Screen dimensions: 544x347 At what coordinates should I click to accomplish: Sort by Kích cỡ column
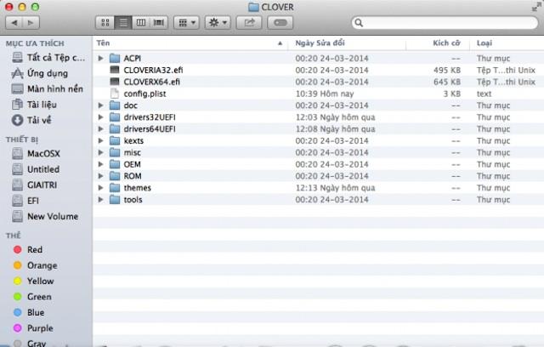438,43
